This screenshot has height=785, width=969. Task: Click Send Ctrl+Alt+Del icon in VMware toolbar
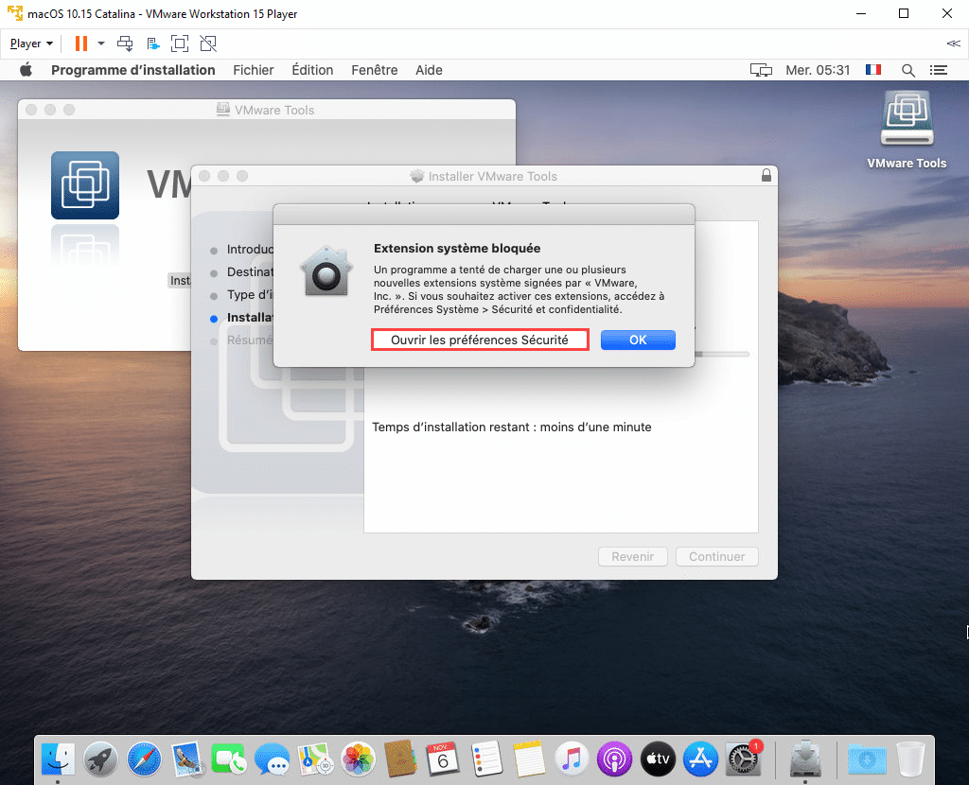click(x=125, y=44)
